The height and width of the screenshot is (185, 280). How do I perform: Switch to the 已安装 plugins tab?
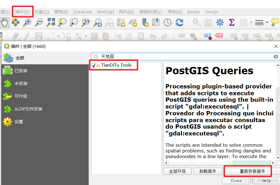pyautogui.click(x=45, y=71)
